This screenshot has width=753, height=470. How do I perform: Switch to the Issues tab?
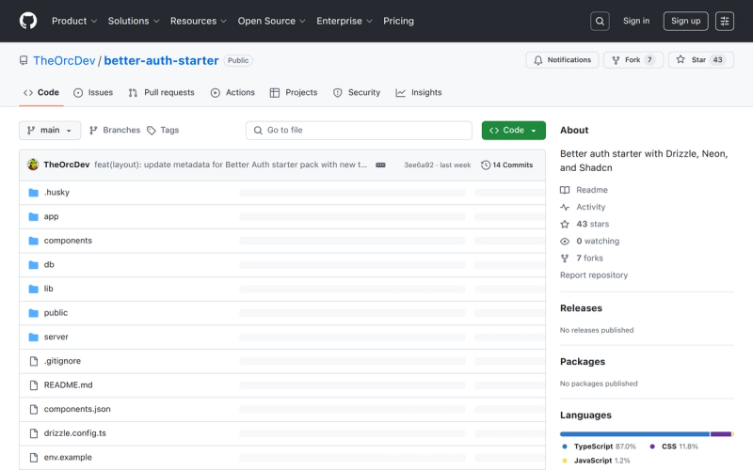pyautogui.click(x=93, y=92)
